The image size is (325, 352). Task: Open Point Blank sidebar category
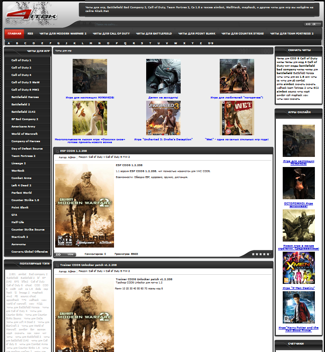tap(27, 208)
